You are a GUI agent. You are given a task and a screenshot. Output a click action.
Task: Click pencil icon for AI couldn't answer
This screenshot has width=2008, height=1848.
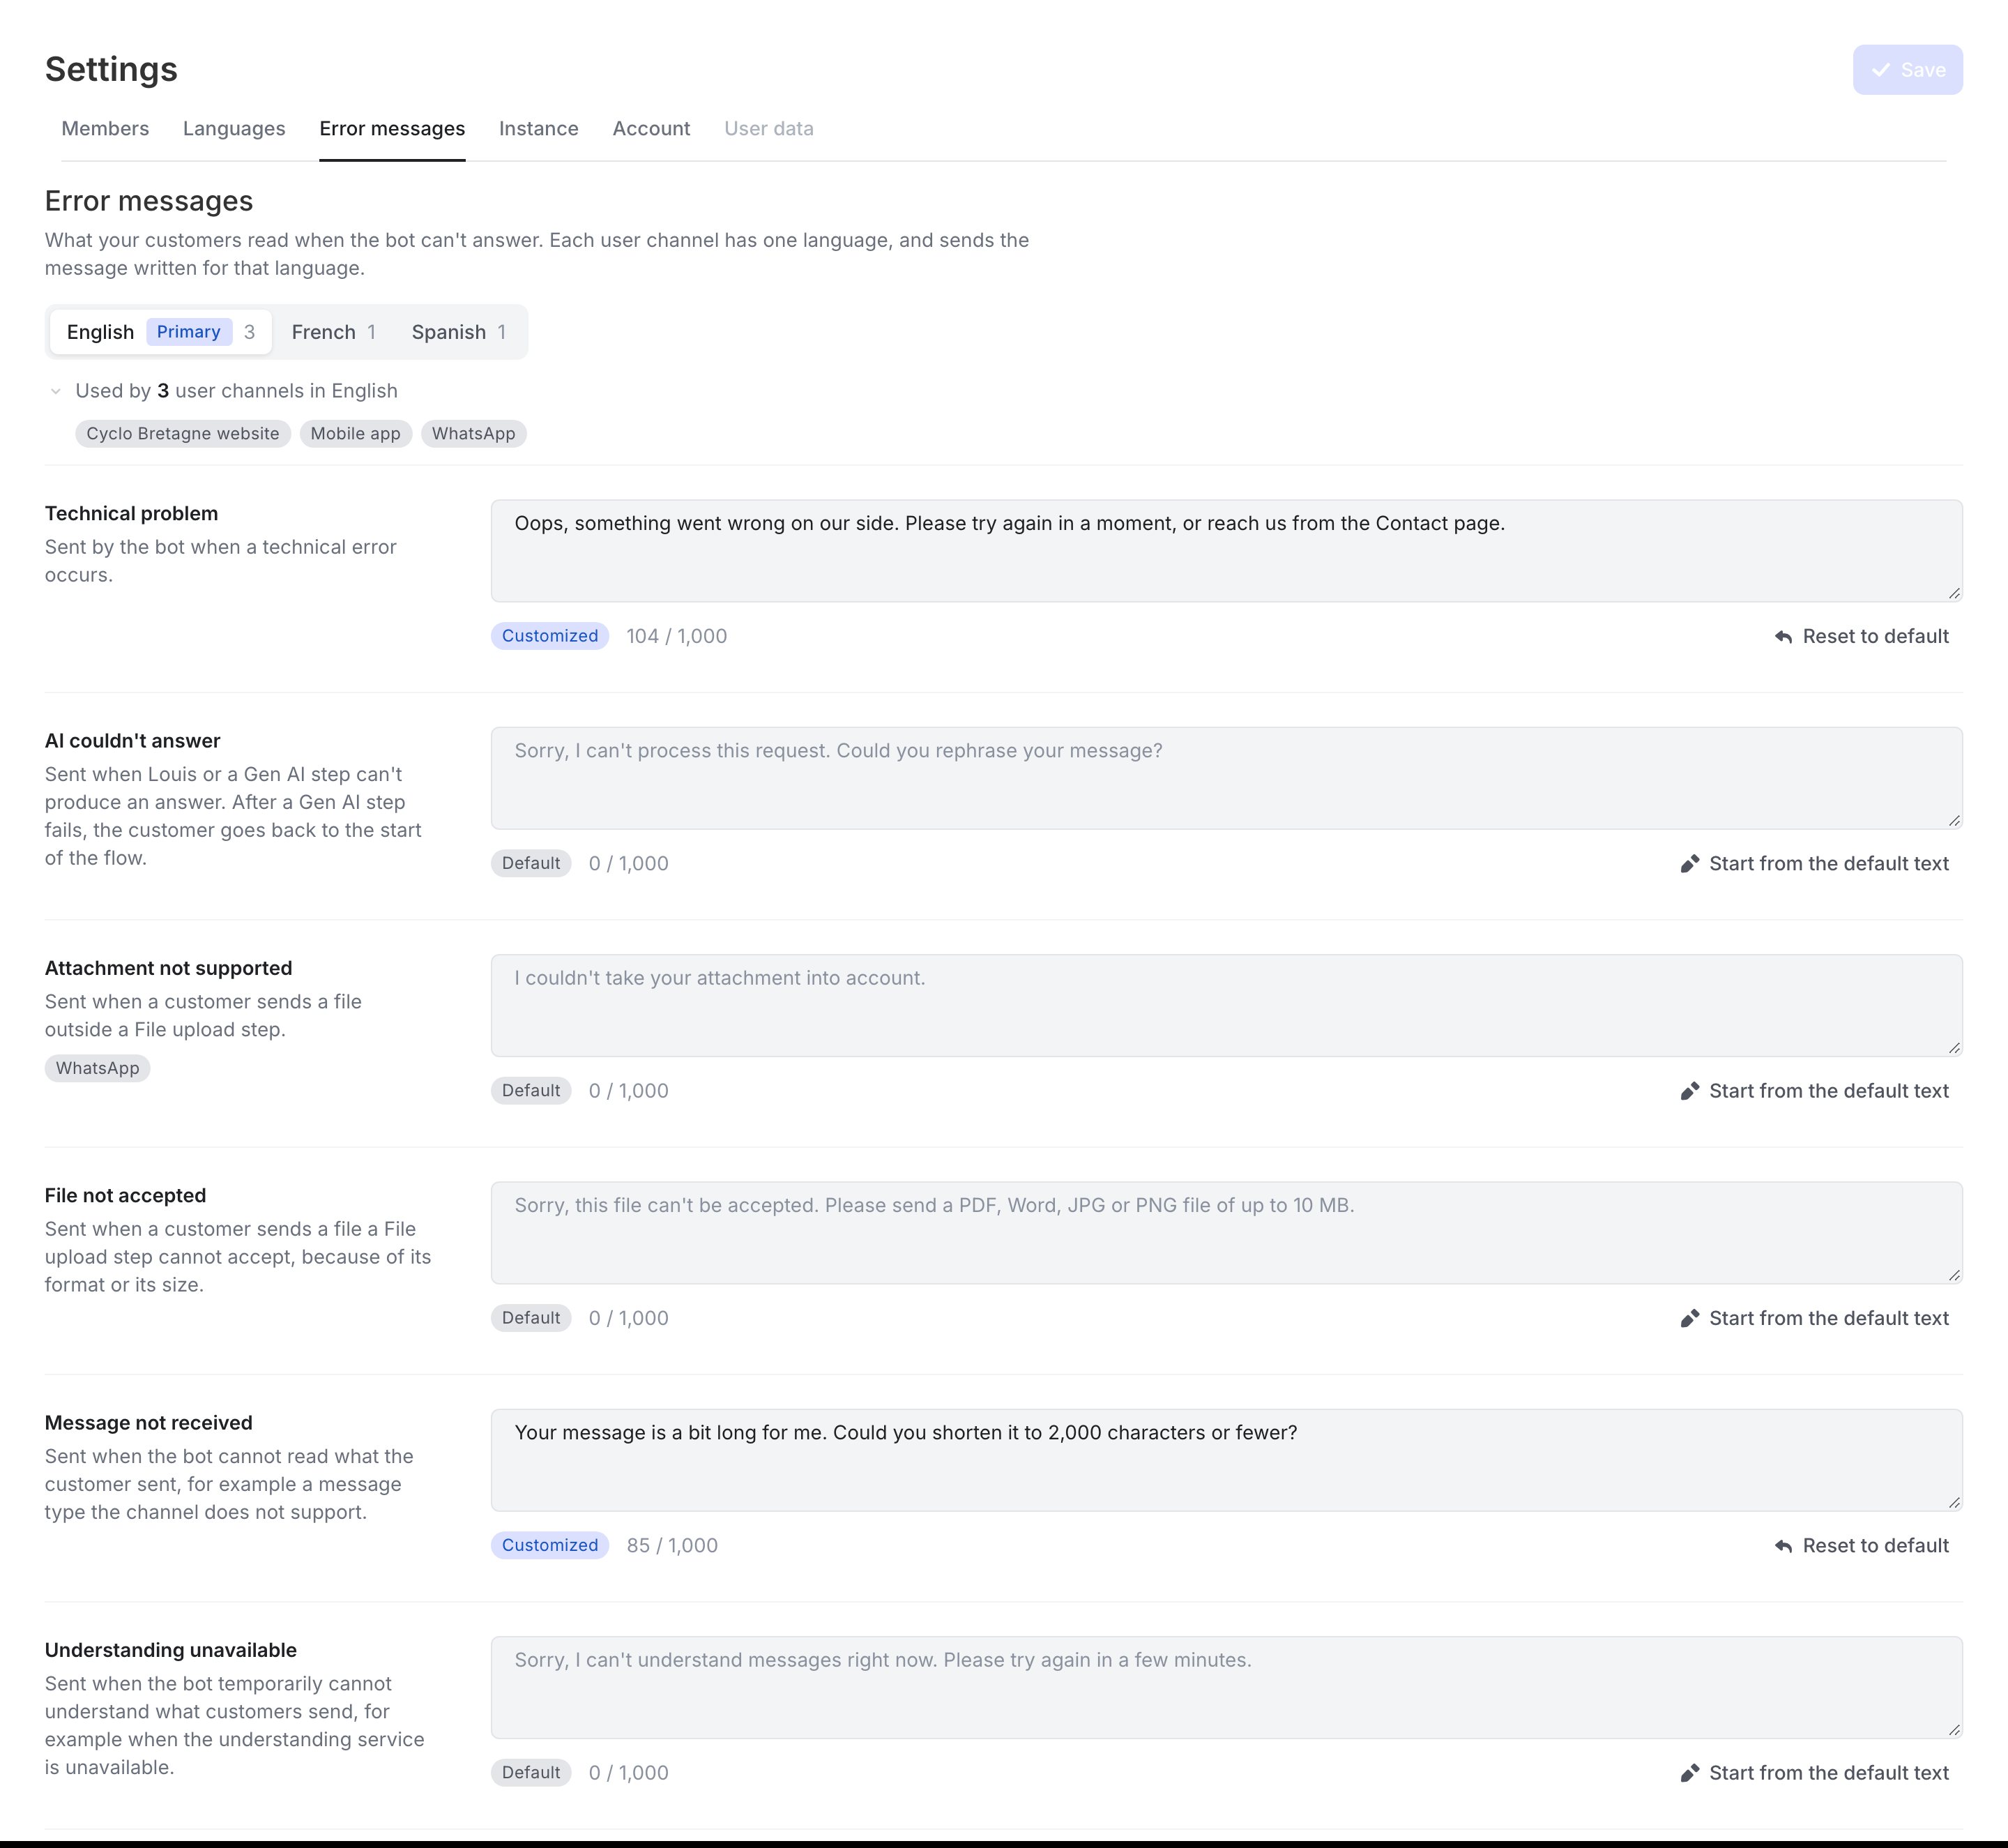(1690, 864)
